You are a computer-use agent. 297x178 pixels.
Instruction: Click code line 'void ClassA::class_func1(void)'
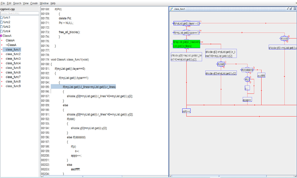coord(69,59)
